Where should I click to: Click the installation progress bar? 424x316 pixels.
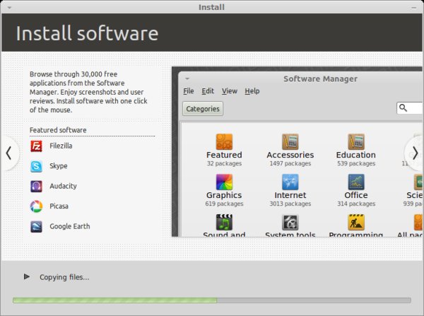[x=211, y=300]
